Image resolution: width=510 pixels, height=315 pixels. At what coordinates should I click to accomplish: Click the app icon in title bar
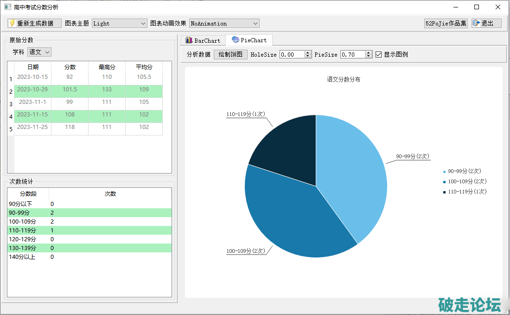tap(7, 7)
